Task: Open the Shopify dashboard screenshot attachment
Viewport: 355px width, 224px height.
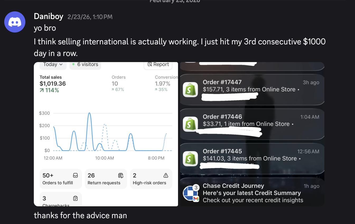Action: (106, 134)
